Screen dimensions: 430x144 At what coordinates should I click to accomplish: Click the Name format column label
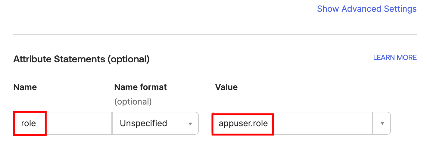[140, 87]
